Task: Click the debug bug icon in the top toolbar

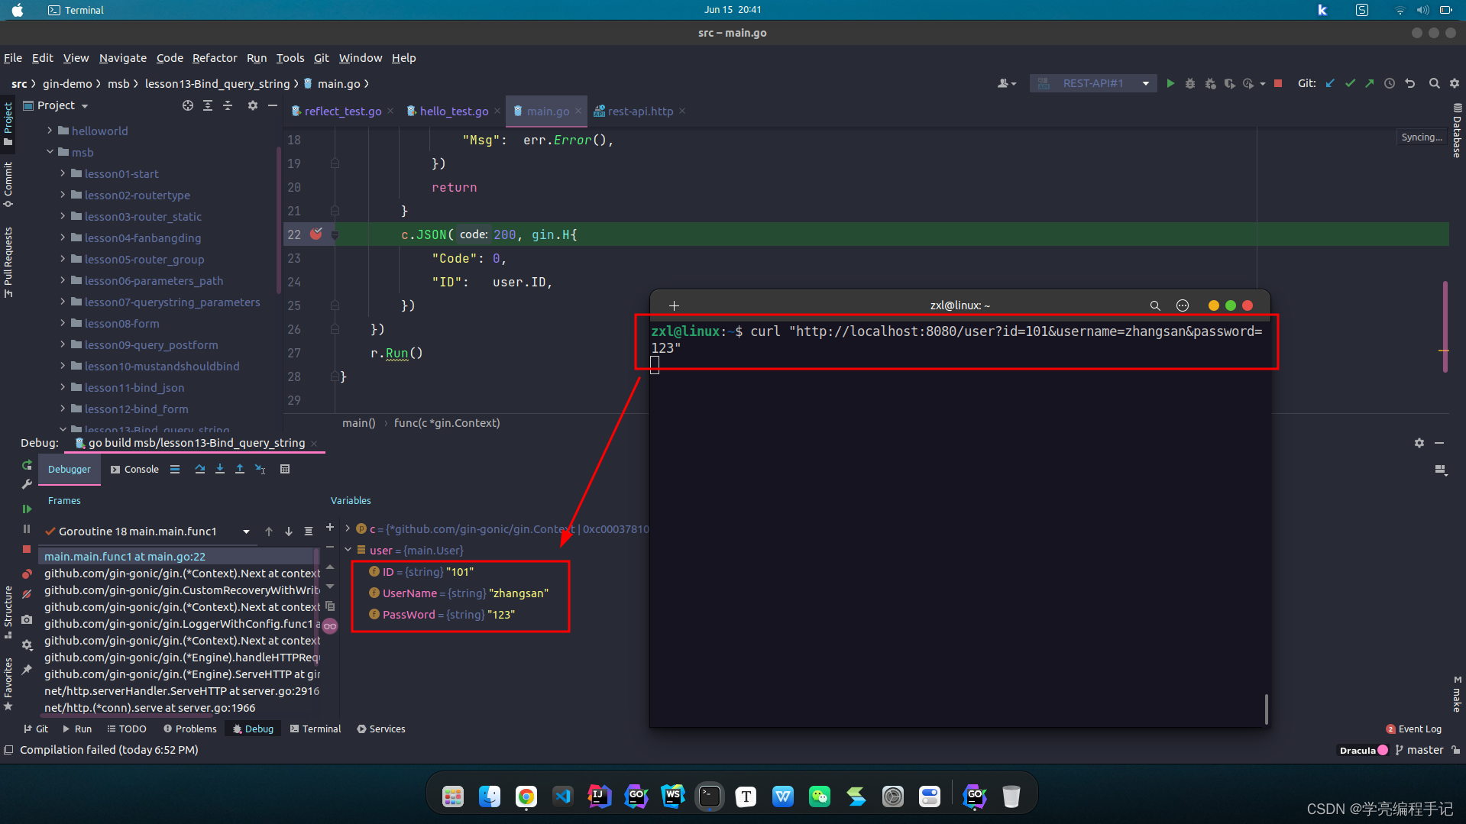Action: click(1190, 83)
